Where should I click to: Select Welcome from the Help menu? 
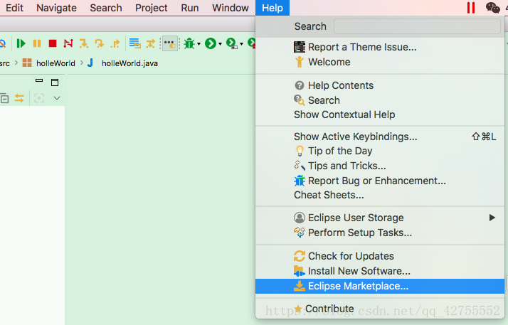point(380,62)
